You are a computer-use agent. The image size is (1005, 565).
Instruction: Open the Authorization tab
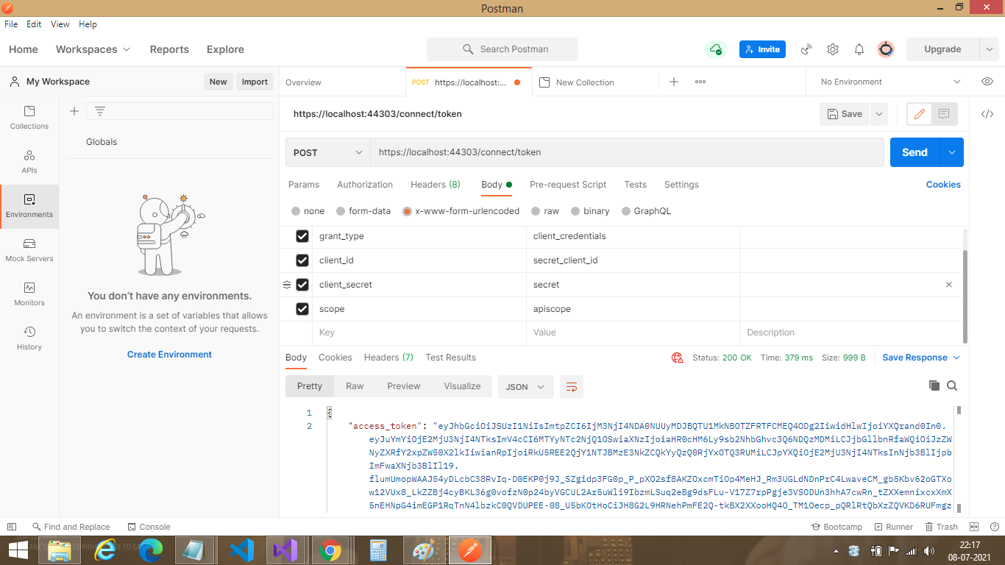pos(365,185)
